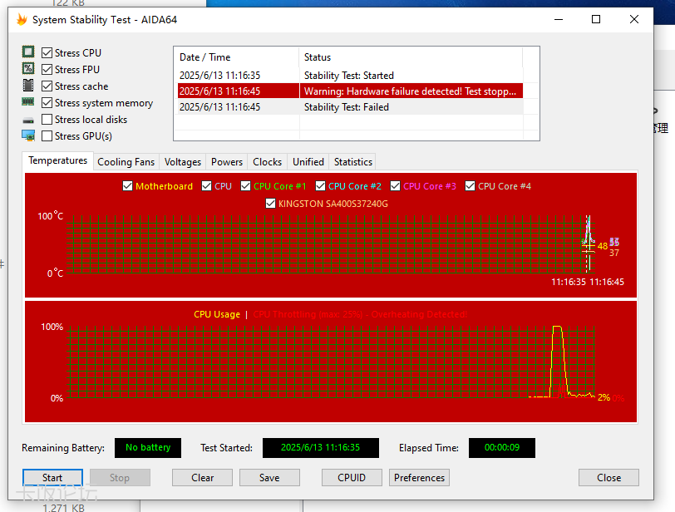Open the Powers tab
Viewport: 675px width, 512px height.
227,162
